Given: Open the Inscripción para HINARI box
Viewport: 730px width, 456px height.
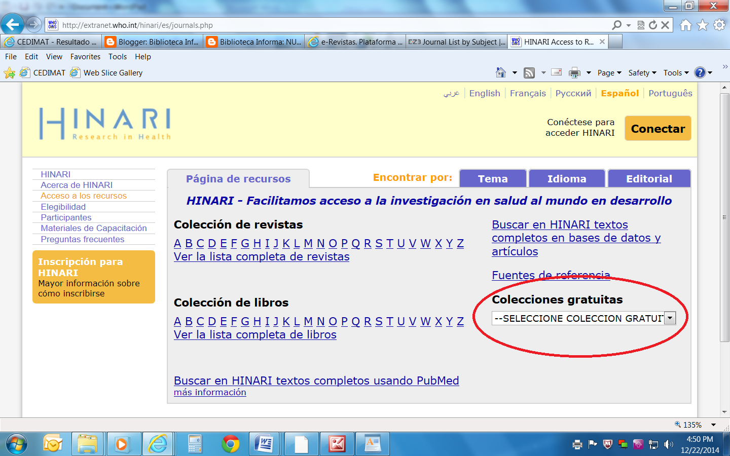Looking at the screenshot, I should tap(94, 277).
